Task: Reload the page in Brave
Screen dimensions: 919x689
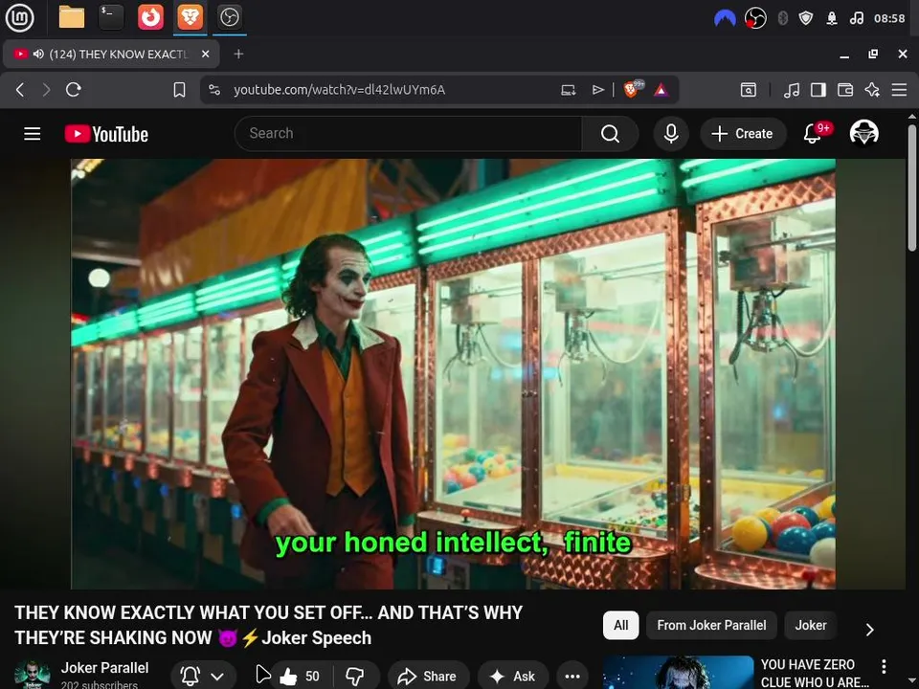Action: 74,90
